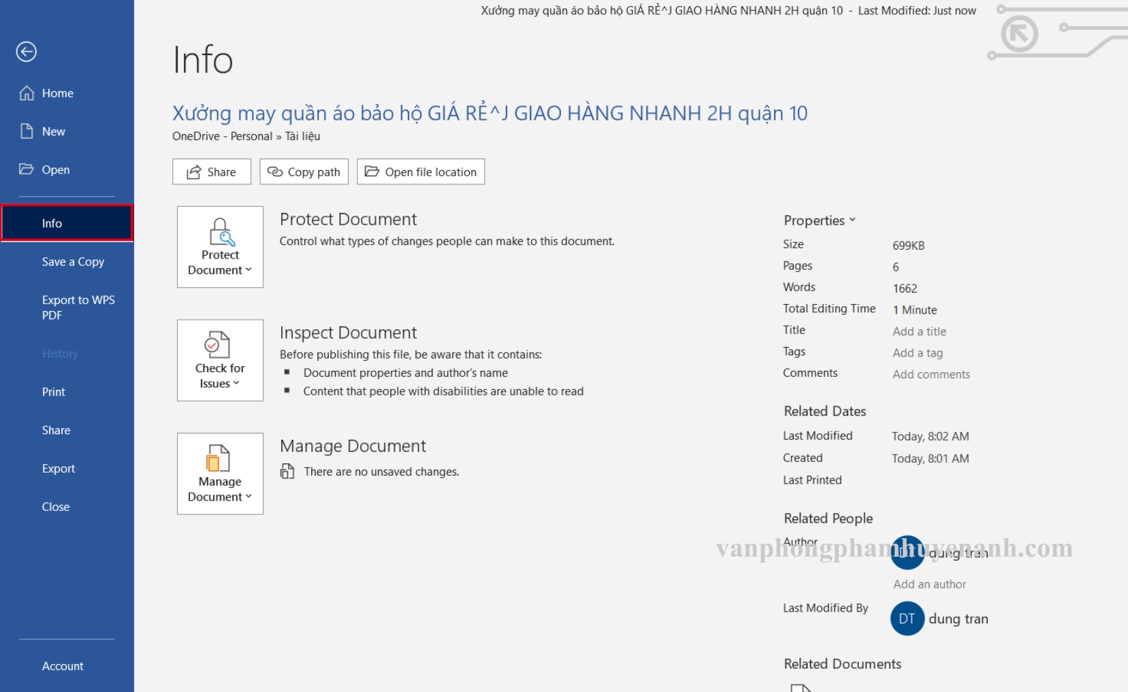Click the dung tran name under Last Modified By

pos(958,619)
